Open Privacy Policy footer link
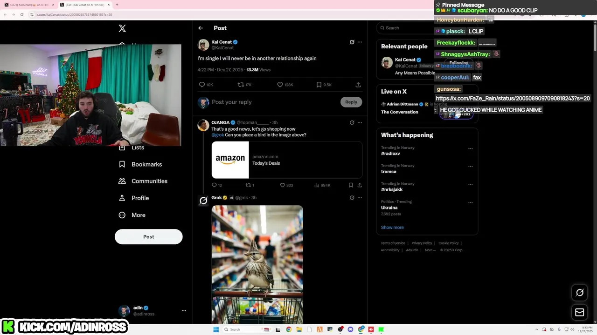The width and height of the screenshot is (597, 335). tap(422, 243)
